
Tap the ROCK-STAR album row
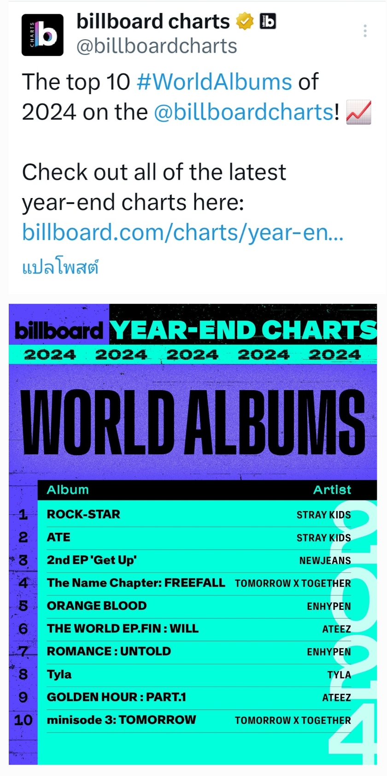coord(199,515)
